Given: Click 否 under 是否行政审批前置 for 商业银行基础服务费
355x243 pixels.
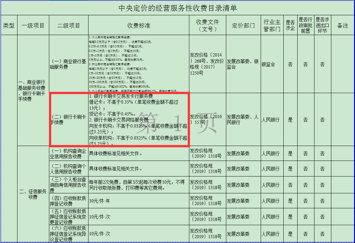Looking at the screenshot, I should (306, 64).
